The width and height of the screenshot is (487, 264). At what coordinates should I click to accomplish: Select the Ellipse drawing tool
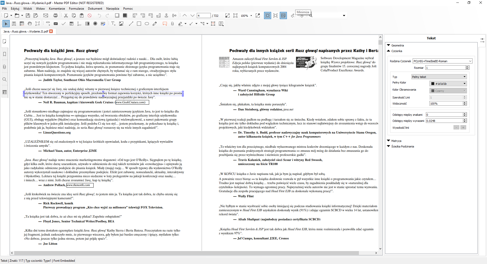[x=147, y=24]
